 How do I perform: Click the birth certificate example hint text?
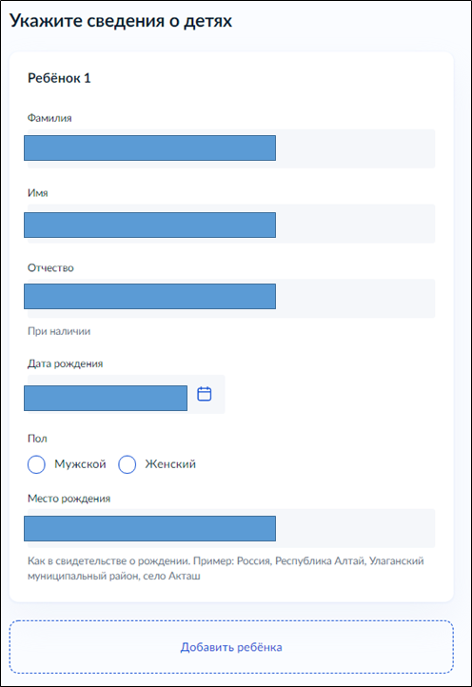(226, 568)
